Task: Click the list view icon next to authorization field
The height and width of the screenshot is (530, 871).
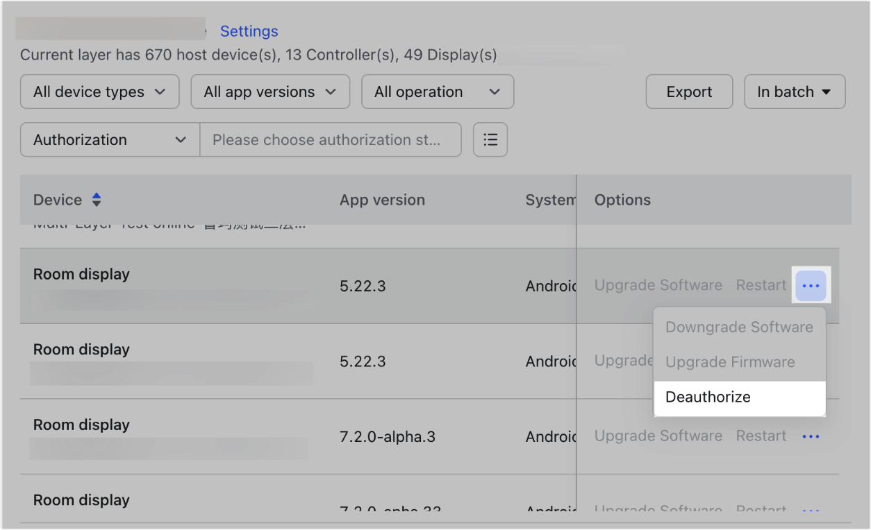Action: pyautogui.click(x=490, y=140)
